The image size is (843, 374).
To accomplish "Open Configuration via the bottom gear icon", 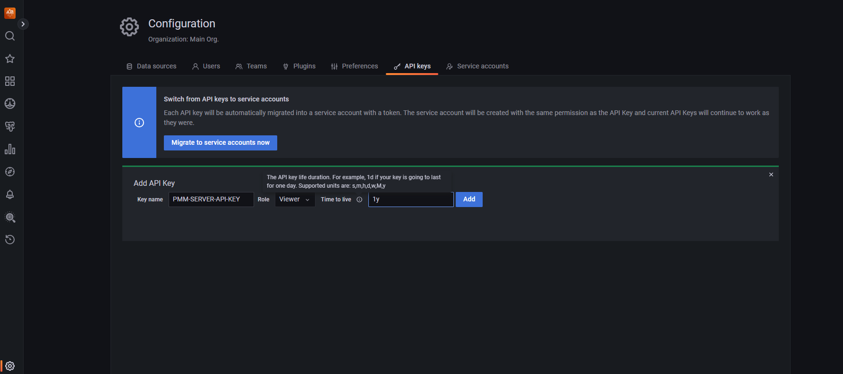I will pos(9,366).
